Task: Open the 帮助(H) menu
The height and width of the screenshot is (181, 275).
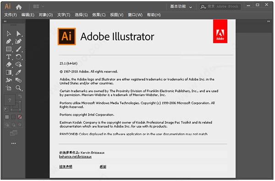Action: click(x=154, y=15)
